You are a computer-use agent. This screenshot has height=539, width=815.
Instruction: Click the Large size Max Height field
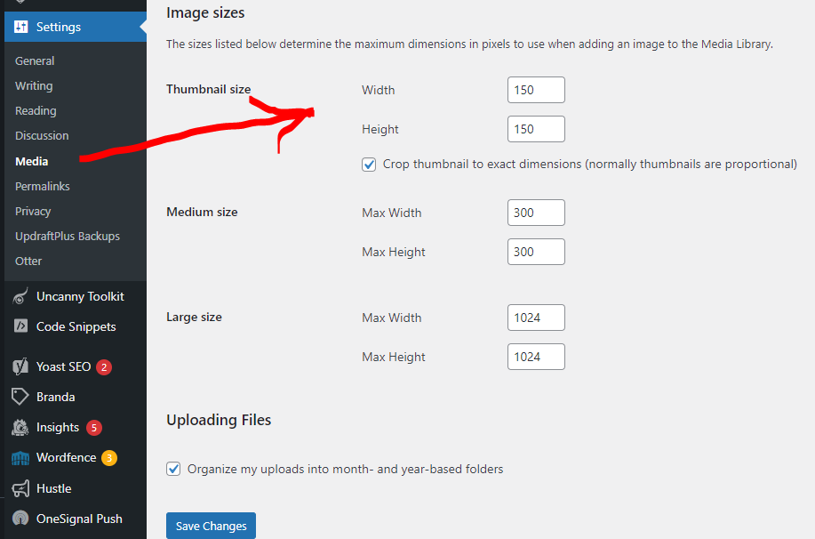pyautogui.click(x=536, y=357)
